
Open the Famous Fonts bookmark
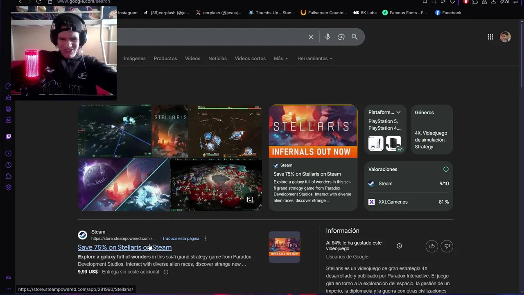pyautogui.click(x=404, y=13)
